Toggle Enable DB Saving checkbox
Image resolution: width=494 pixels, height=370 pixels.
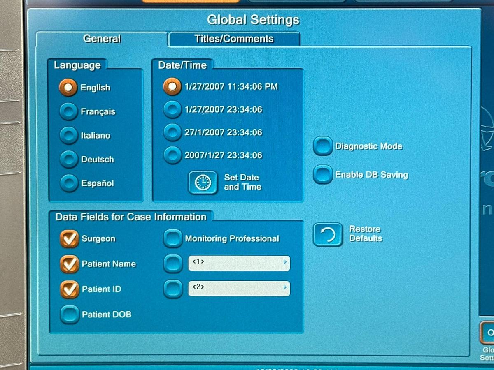click(x=323, y=174)
